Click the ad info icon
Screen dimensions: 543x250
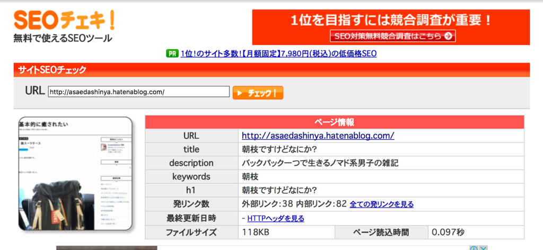point(474,248)
